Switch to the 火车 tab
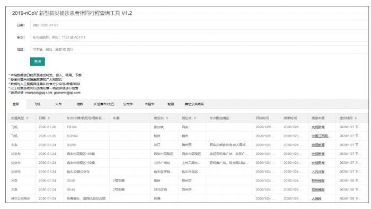The height and width of the screenshot is (209, 371). [x=58, y=104]
